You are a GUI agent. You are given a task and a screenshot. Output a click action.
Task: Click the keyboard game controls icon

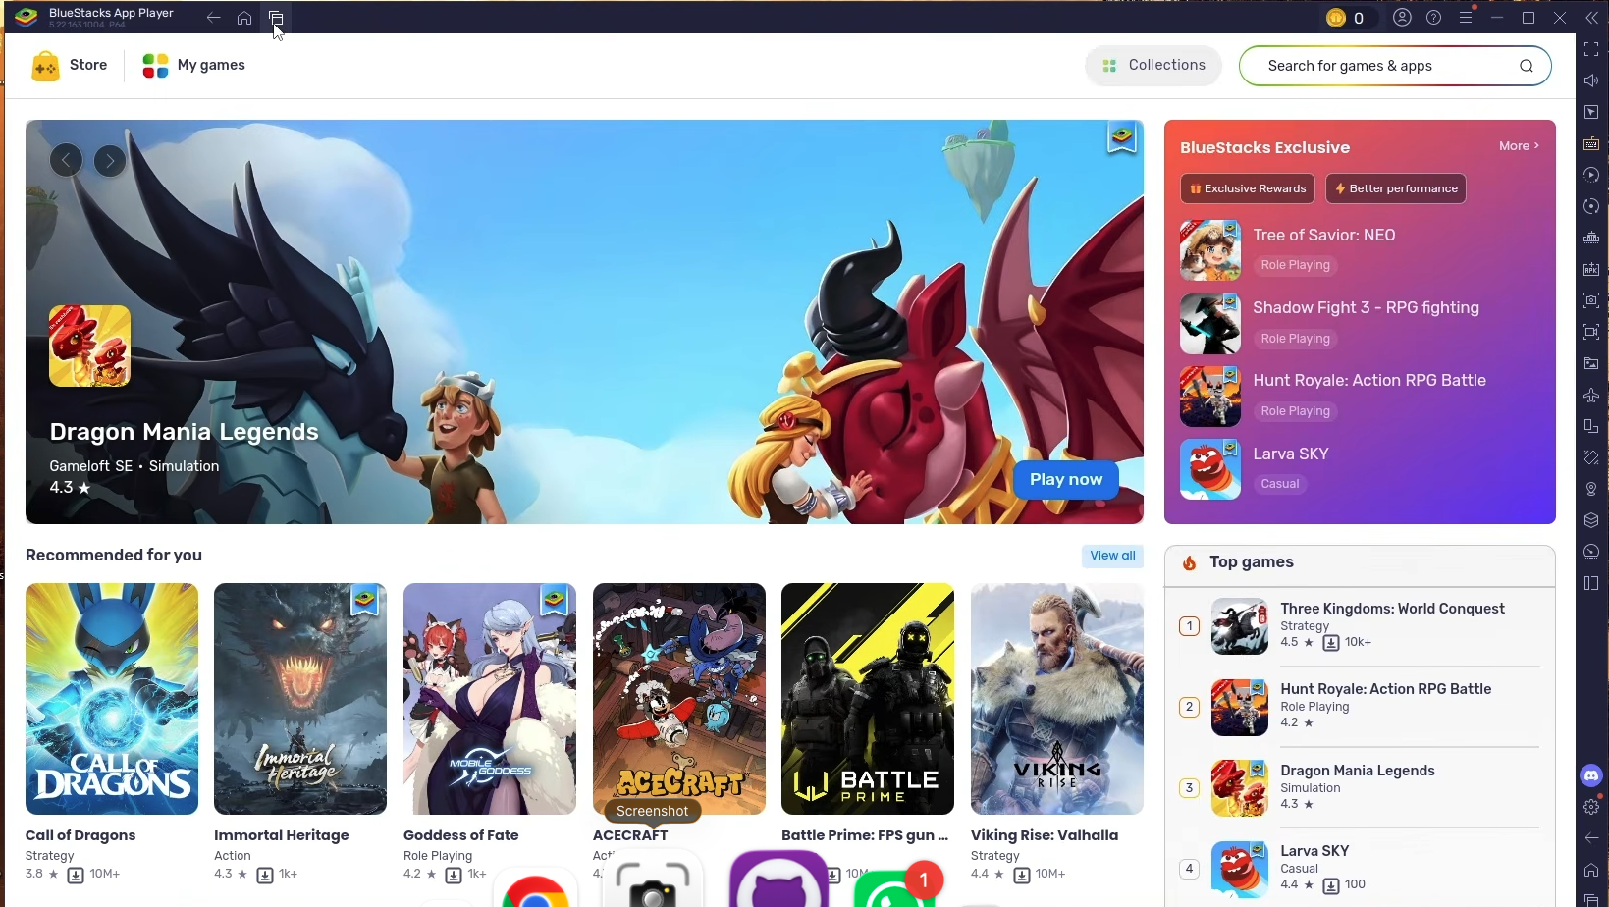[1591, 143]
